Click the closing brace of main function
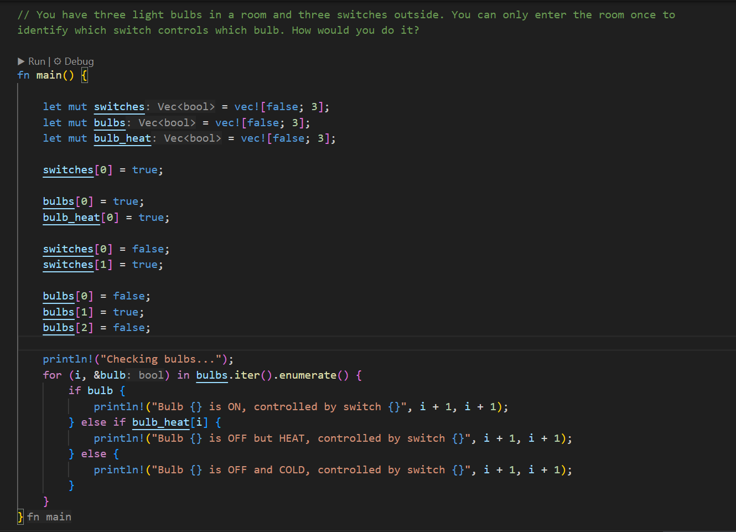 click(x=20, y=517)
